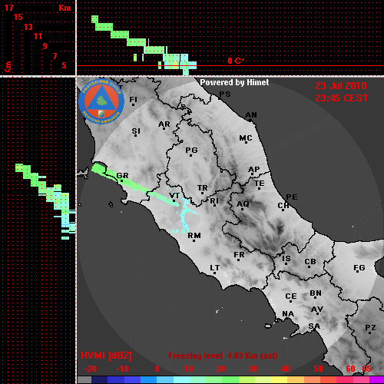Click the '40' color scale value

click(x=286, y=369)
